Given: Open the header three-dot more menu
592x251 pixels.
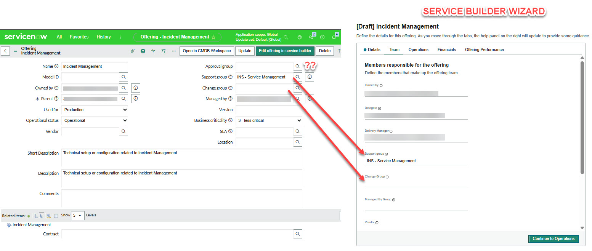Looking at the screenshot, I should pyautogui.click(x=120, y=37).
